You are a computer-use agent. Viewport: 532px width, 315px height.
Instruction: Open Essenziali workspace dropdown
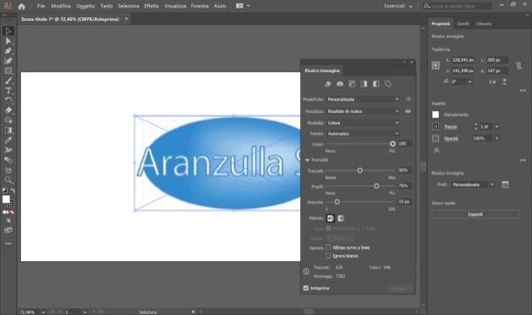pos(399,6)
